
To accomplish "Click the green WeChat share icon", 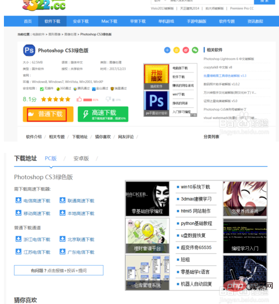I will (x=195, y=50).
